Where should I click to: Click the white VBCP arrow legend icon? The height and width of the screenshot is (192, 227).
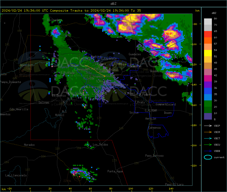(x=208, y=126)
